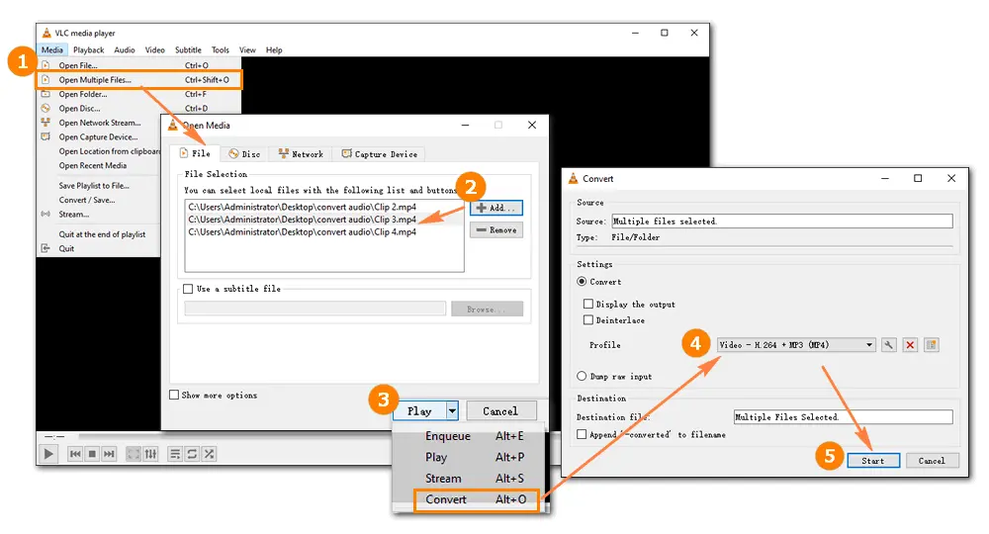Open the Profile dropdown list
Image resolution: width=989 pixels, height=534 pixels.
796,345
